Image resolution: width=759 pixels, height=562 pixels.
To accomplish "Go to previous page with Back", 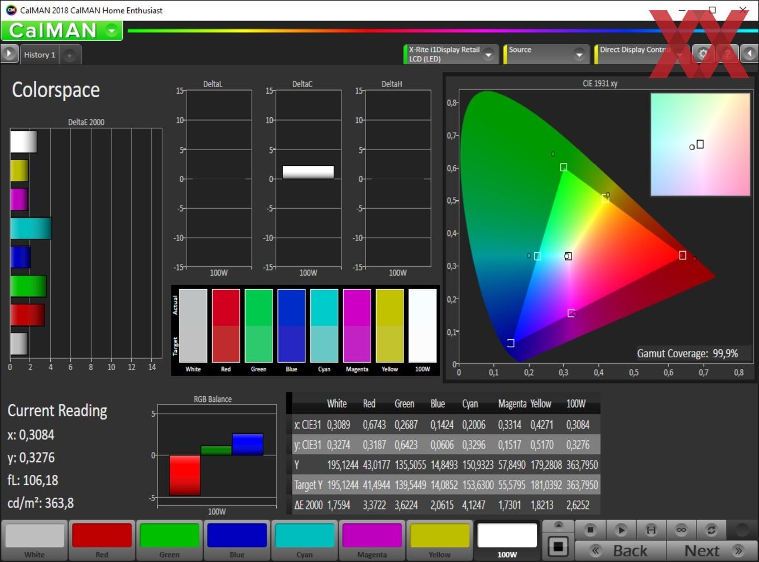I will tap(621, 551).
